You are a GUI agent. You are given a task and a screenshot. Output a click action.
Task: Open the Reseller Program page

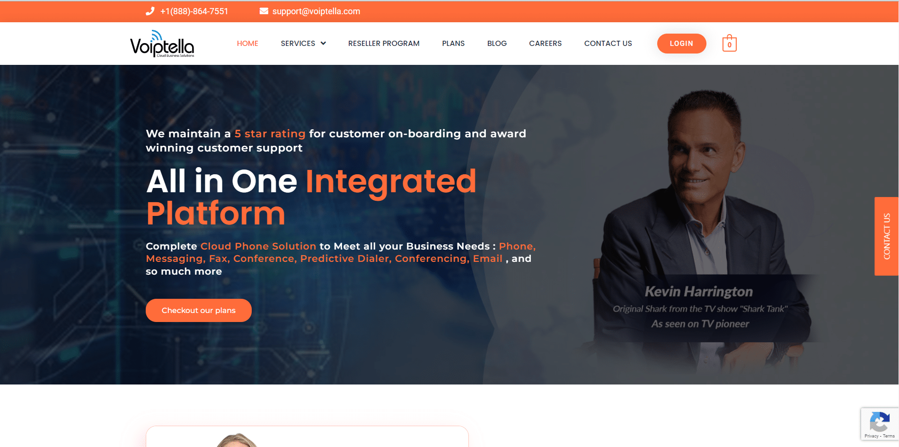point(384,43)
